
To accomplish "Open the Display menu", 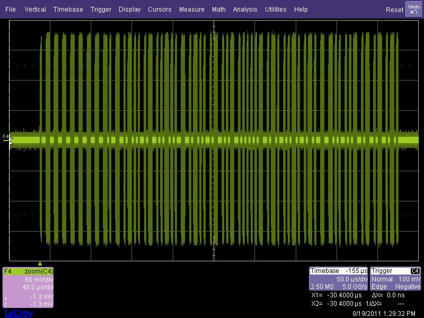I will point(129,10).
